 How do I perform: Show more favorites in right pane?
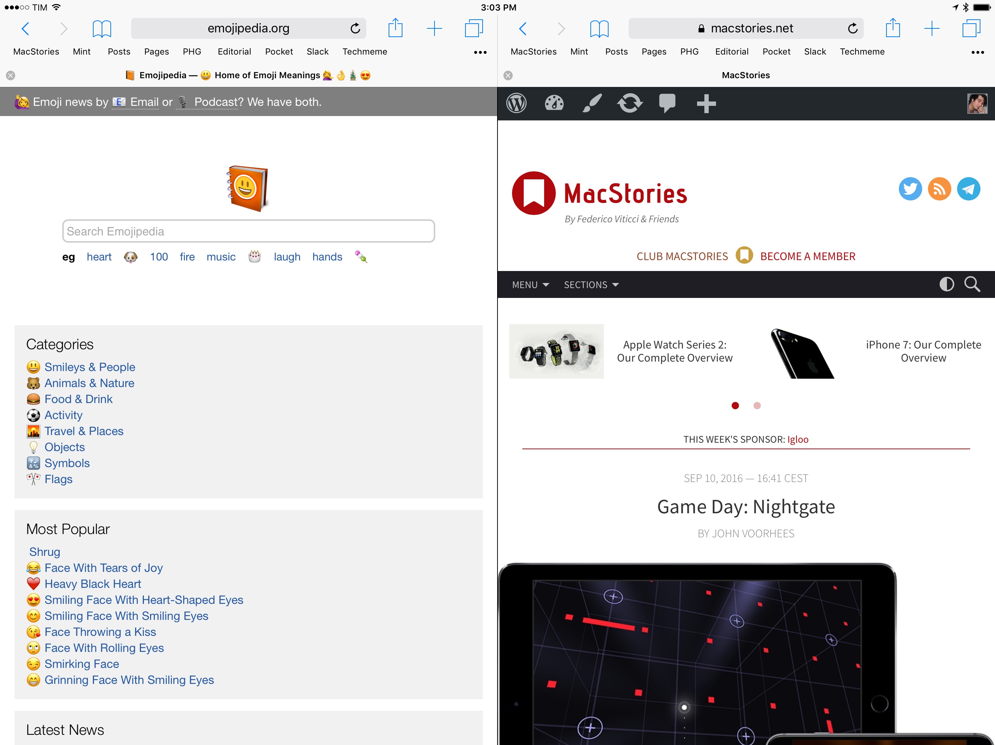point(978,53)
